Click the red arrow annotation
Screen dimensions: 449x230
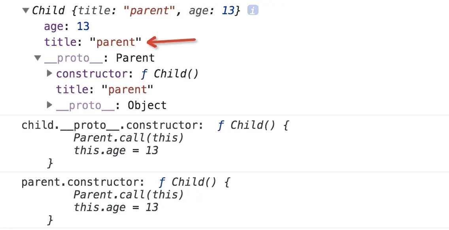(172, 41)
